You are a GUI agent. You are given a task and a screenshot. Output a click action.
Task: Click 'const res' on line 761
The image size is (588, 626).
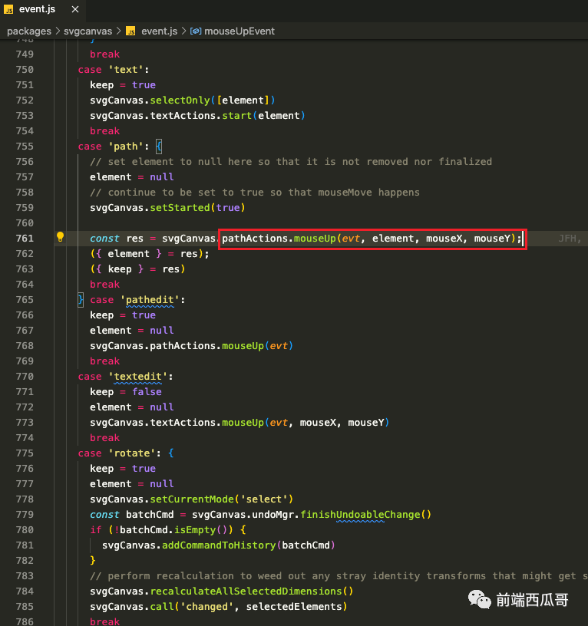click(117, 239)
